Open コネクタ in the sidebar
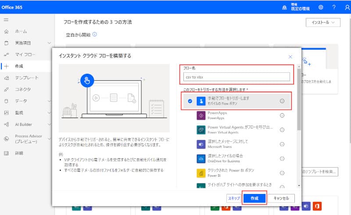The width and height of the screenshot is (351, 215). pos(23,90)
